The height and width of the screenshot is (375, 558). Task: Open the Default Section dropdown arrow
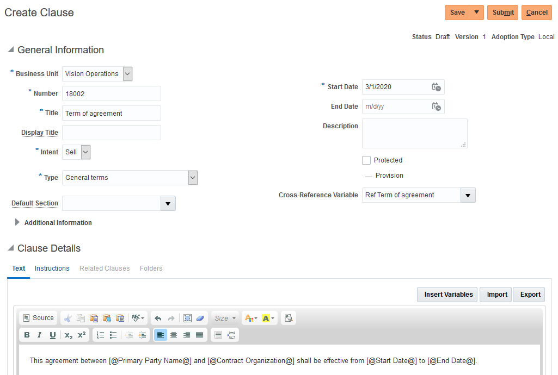coord(168,203)
